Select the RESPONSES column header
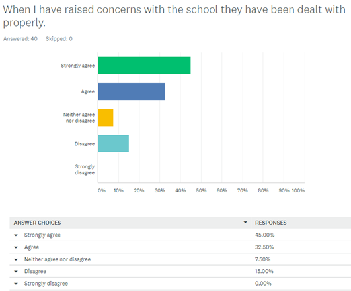This screenshot has width=351, height=291. point(270,223)
